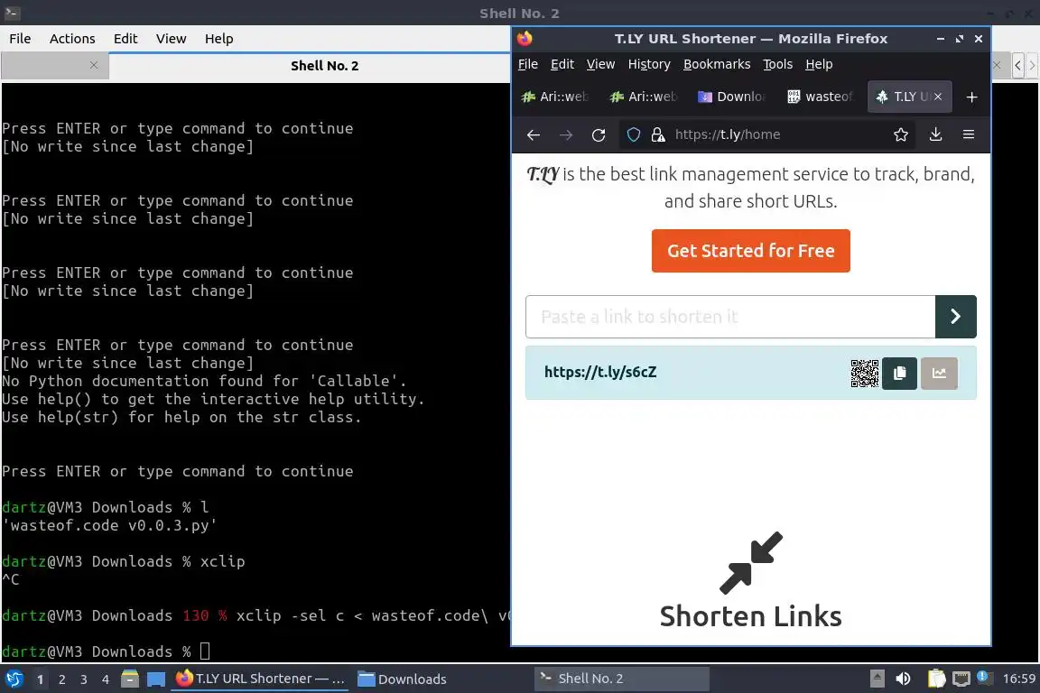Open stats for the shortened link

click(939, 374)
